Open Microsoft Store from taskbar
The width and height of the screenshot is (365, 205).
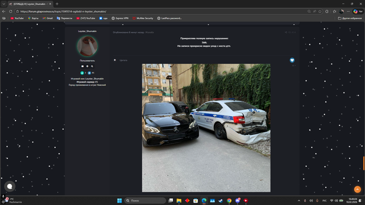point(196,200)
